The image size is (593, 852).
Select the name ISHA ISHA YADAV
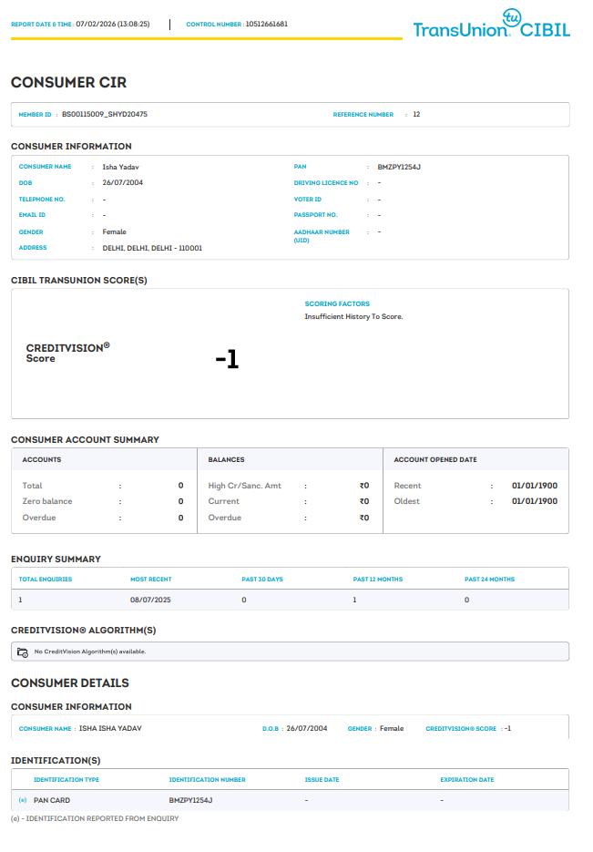[x=110, y=729]
